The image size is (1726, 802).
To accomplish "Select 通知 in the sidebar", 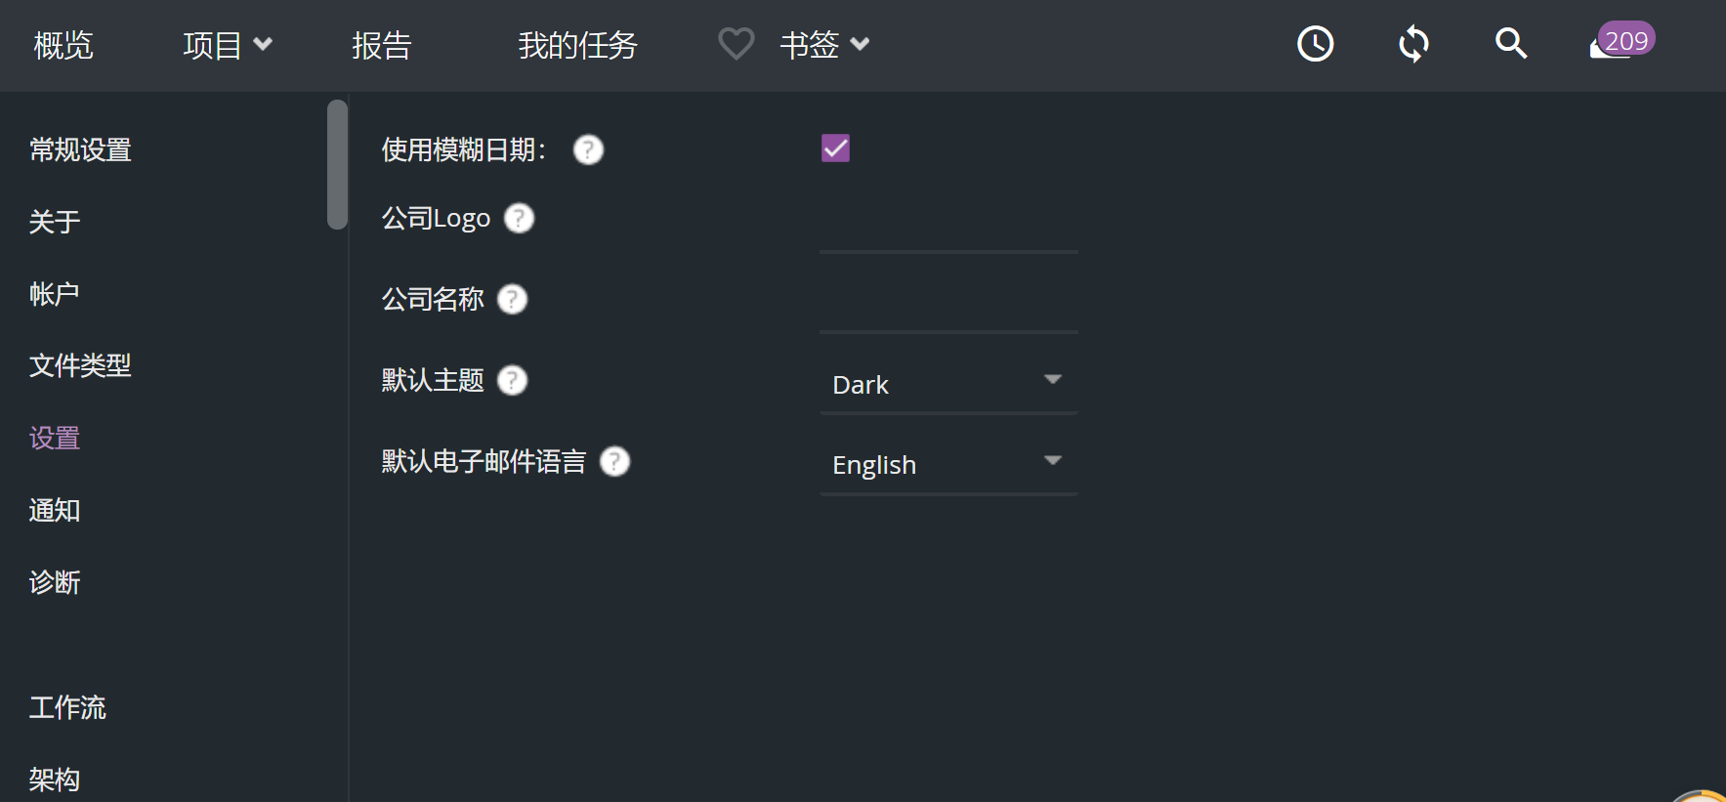I will tap(55, 510).
